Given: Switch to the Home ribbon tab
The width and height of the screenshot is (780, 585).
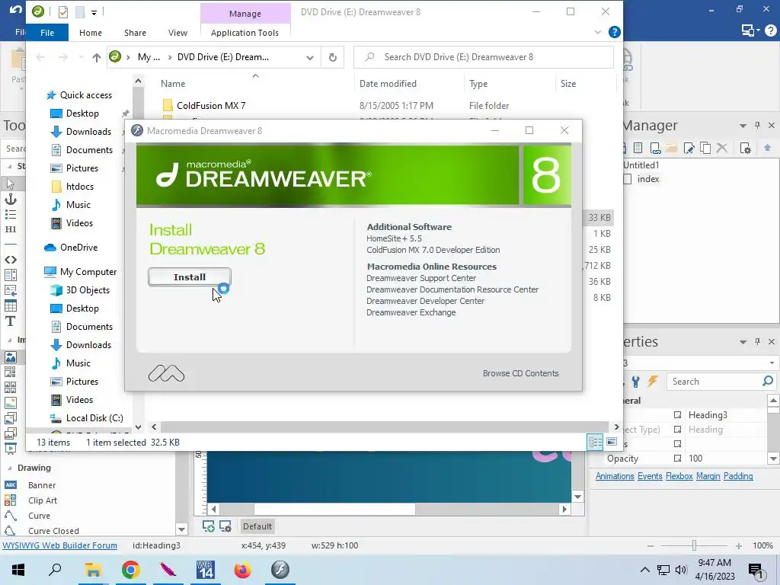Looking at the screenshot, I should pyautogui.click(x=91, y=32).
